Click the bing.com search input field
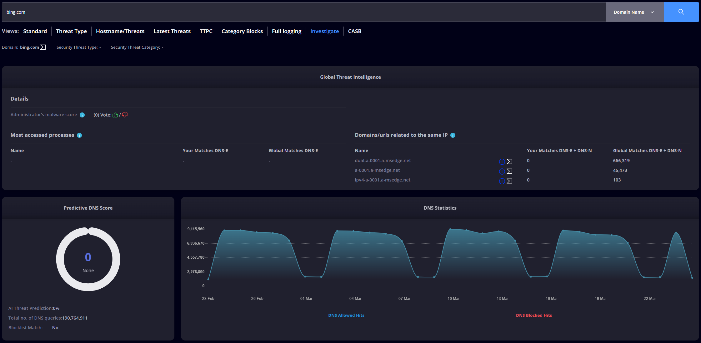Viewport: 701px width, 343px height. pos(304,12)
